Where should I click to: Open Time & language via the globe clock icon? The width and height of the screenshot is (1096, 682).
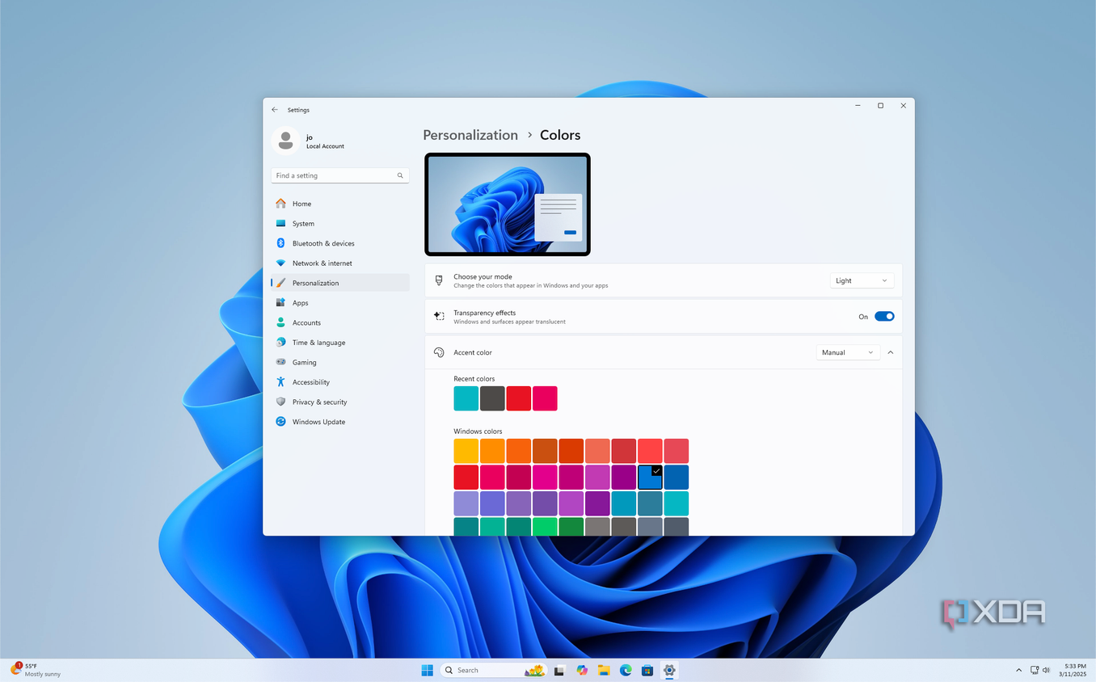pos(280,342)
